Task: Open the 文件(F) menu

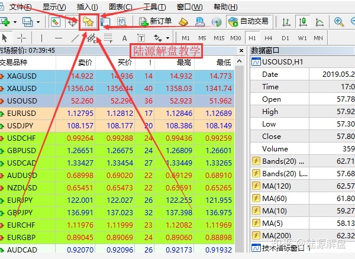Action: coord(20,7)
